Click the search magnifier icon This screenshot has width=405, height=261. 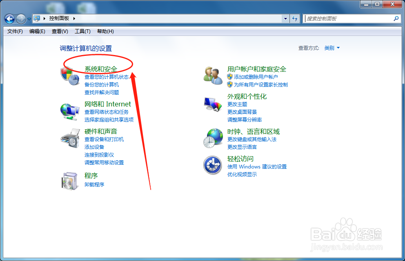click(x=396, y=19)
